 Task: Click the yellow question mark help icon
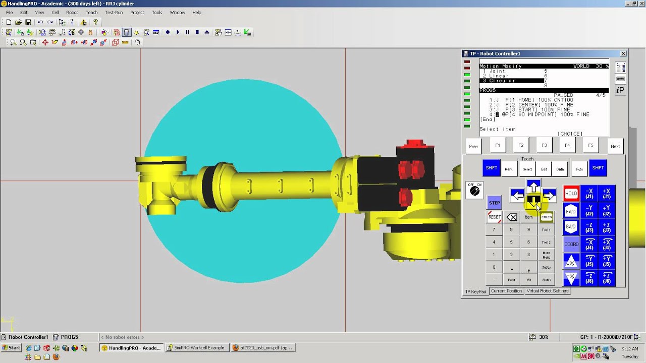(x=95, y=22)
